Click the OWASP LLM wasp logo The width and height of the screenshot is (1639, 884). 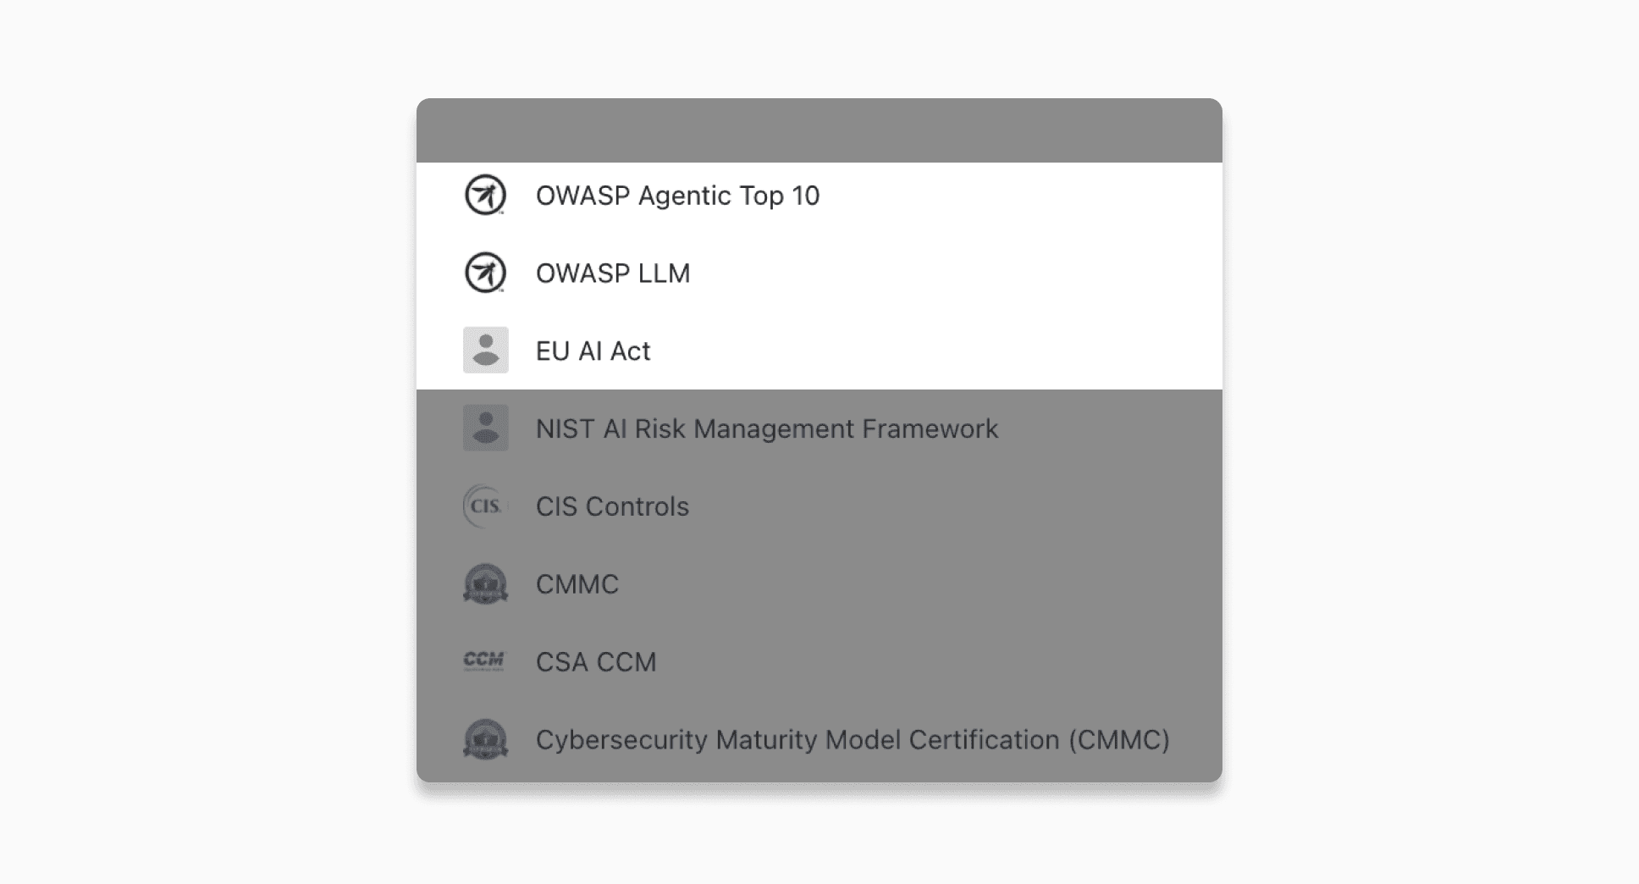tap(485, 273)
